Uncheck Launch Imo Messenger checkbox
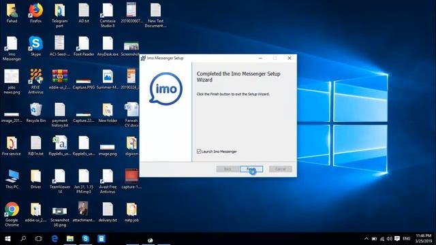 199,151
